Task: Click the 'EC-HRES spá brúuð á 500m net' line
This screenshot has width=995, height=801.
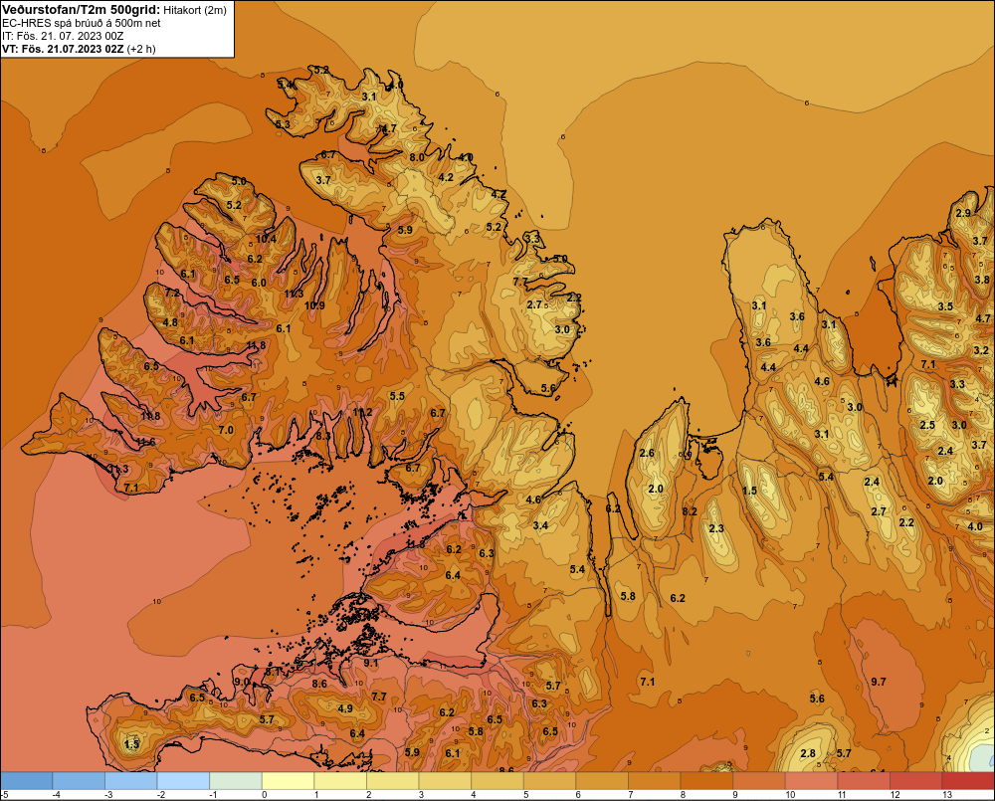Action: [x=82, y=24]
